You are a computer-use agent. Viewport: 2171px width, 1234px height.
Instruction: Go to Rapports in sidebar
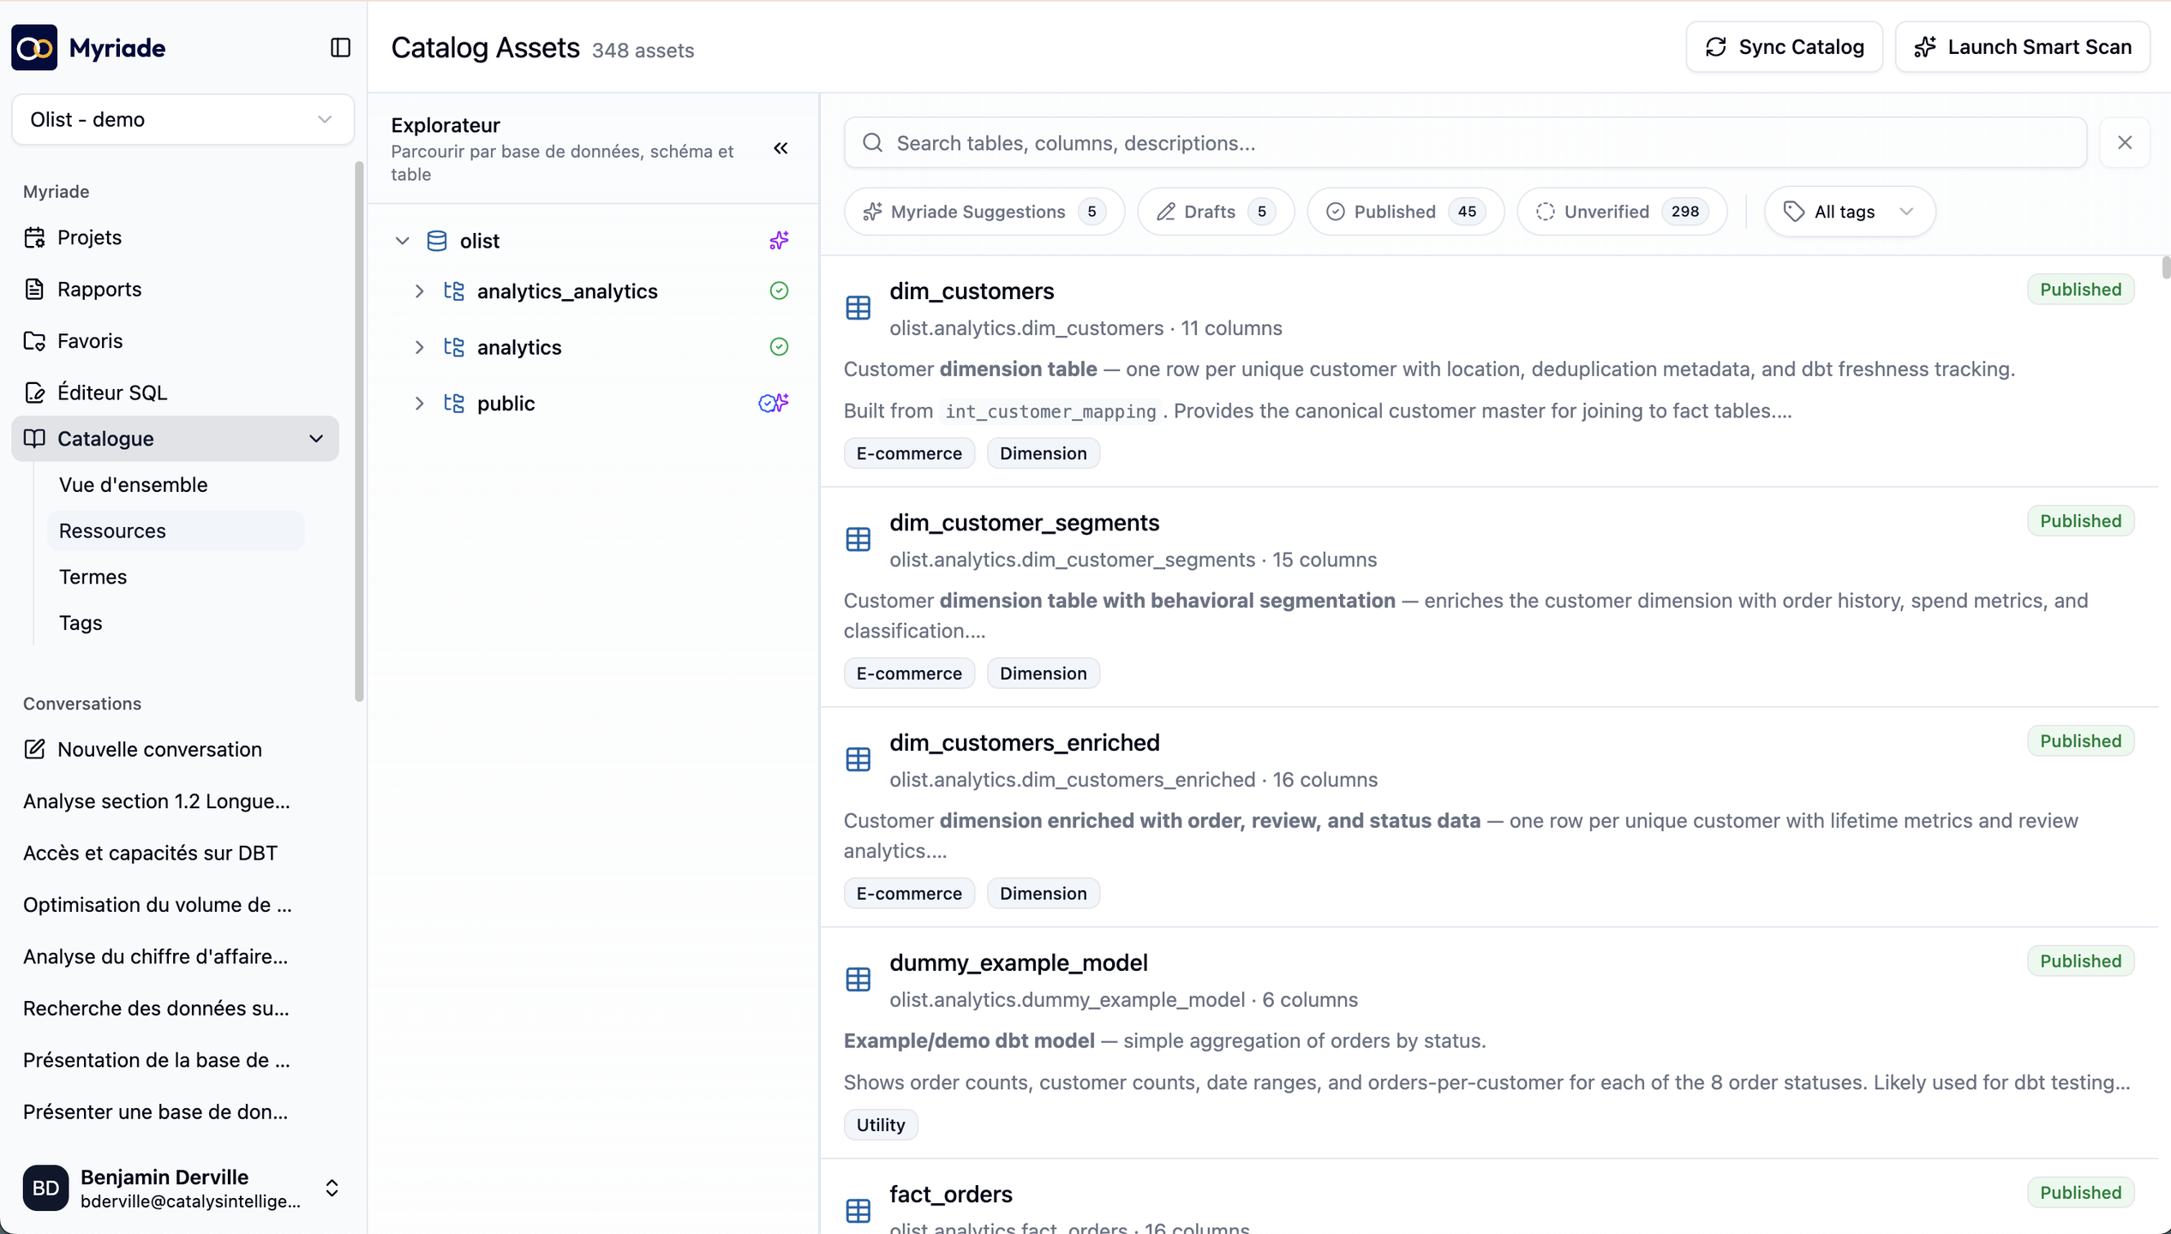175,290
